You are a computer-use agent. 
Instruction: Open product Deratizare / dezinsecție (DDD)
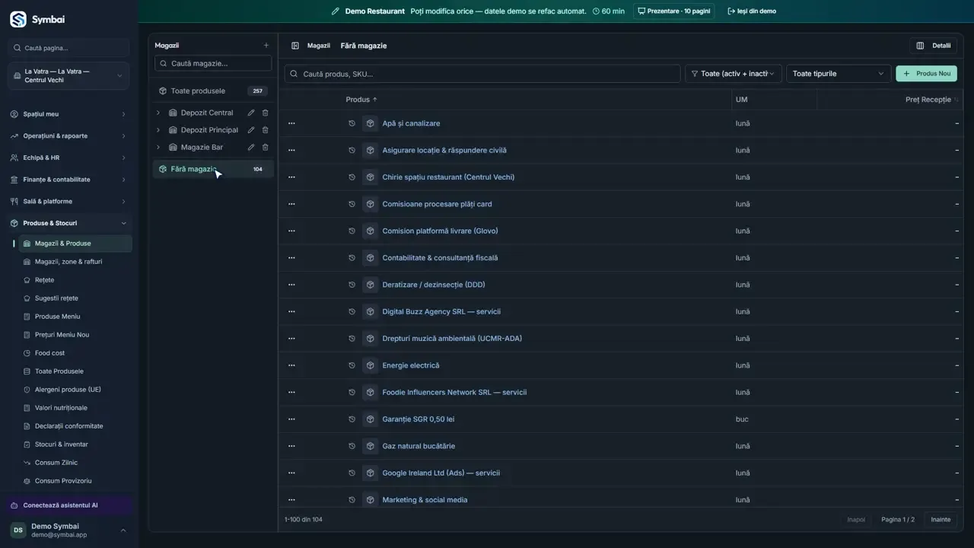[x=433, y=285]
